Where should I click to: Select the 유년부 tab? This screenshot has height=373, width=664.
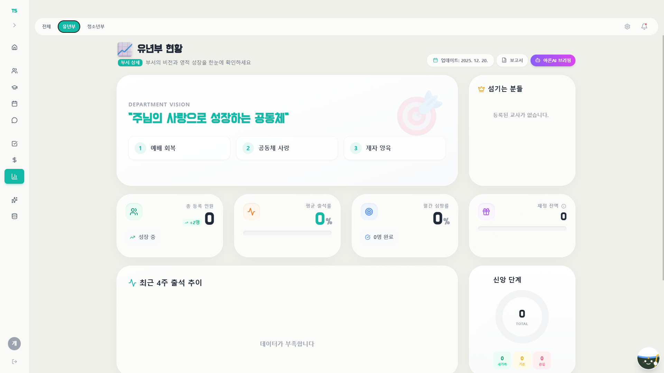point(69,27)
